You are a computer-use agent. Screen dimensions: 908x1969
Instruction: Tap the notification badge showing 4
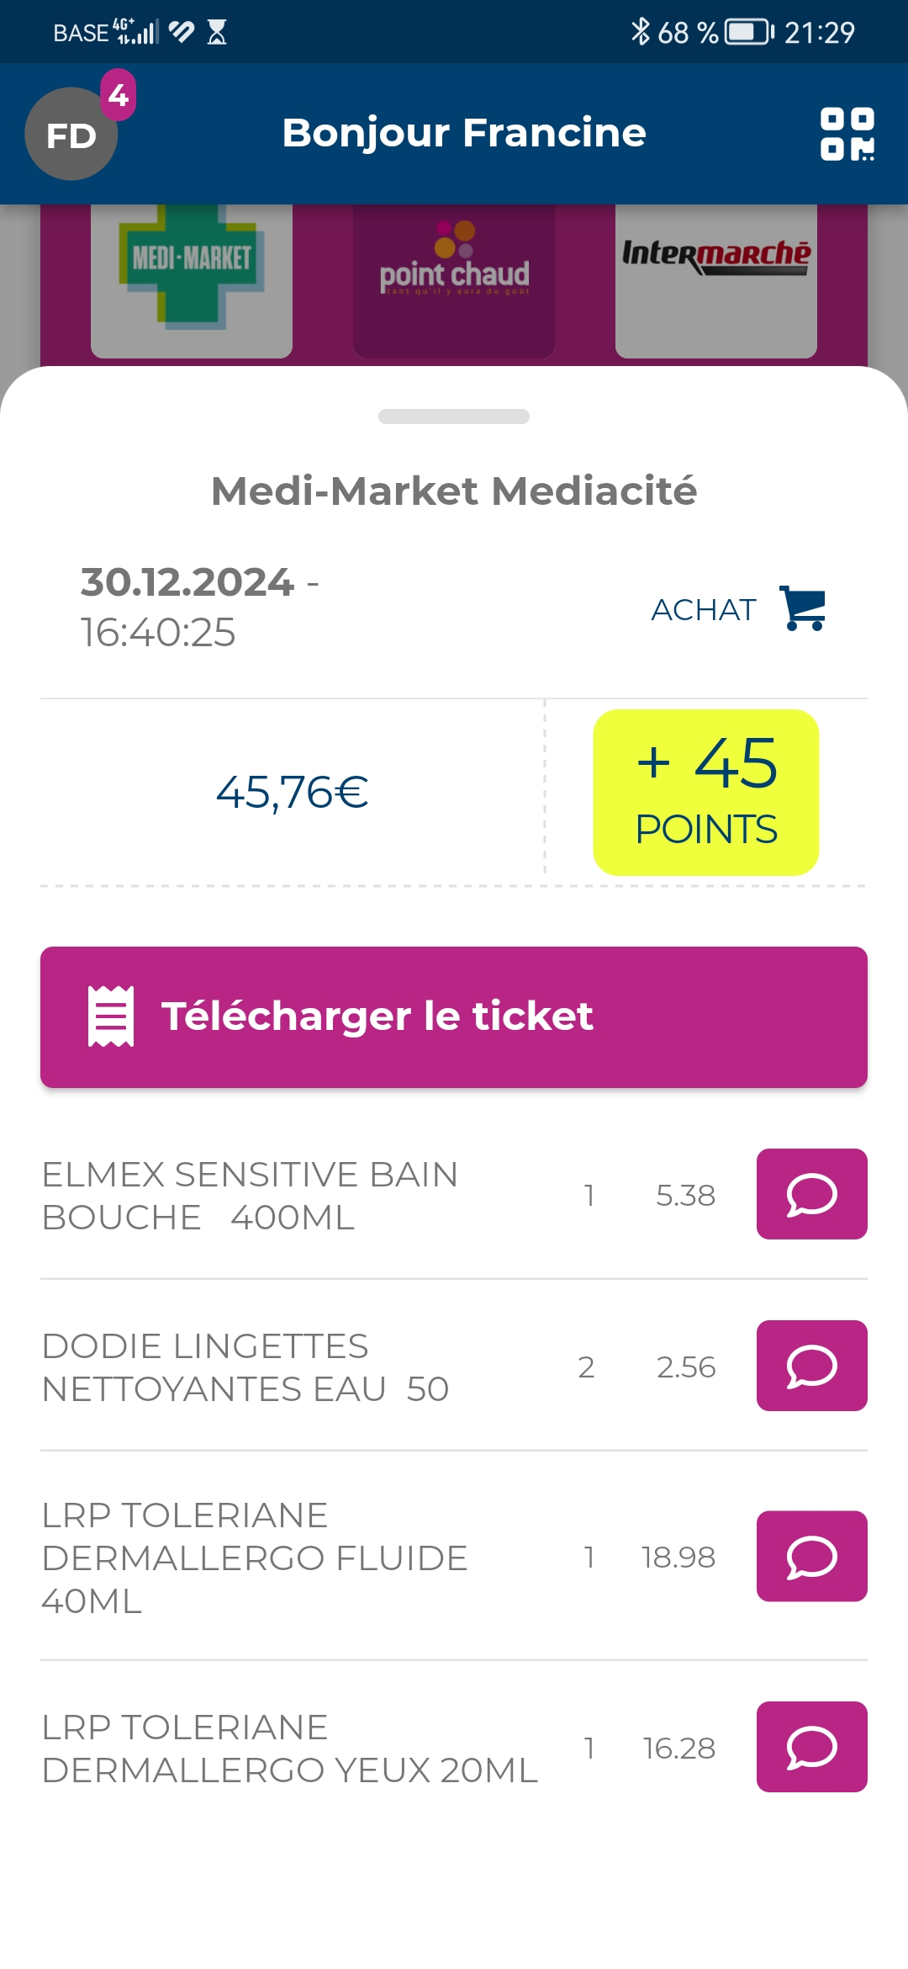pyautogui.click(x=119, y=95)
